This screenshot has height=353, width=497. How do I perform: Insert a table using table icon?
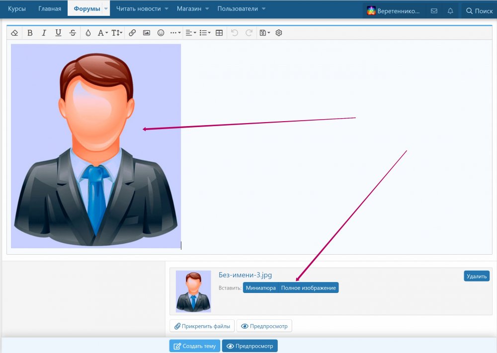point(219,33)
